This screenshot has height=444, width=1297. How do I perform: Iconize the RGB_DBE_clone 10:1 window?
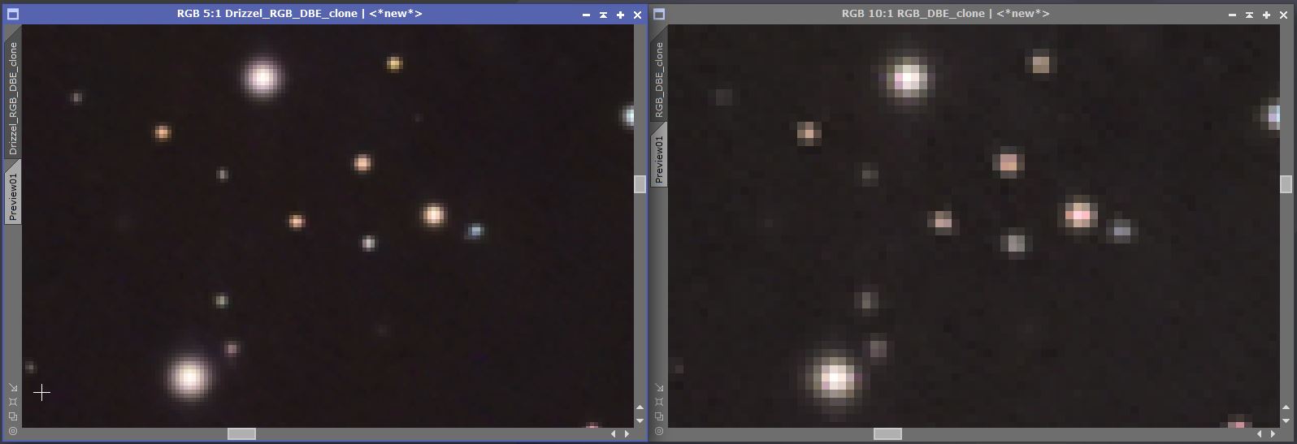pos(1233,15)
